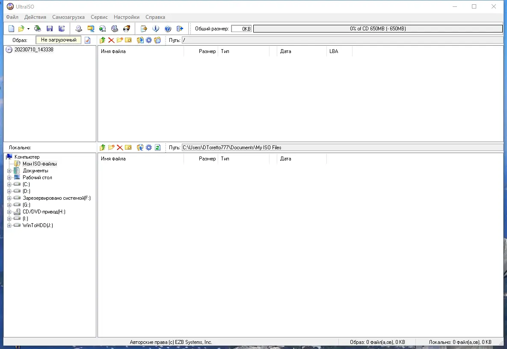Sort local pane by Дата column
The width and height of the screenshot is (507, 349).
(302, 159)
